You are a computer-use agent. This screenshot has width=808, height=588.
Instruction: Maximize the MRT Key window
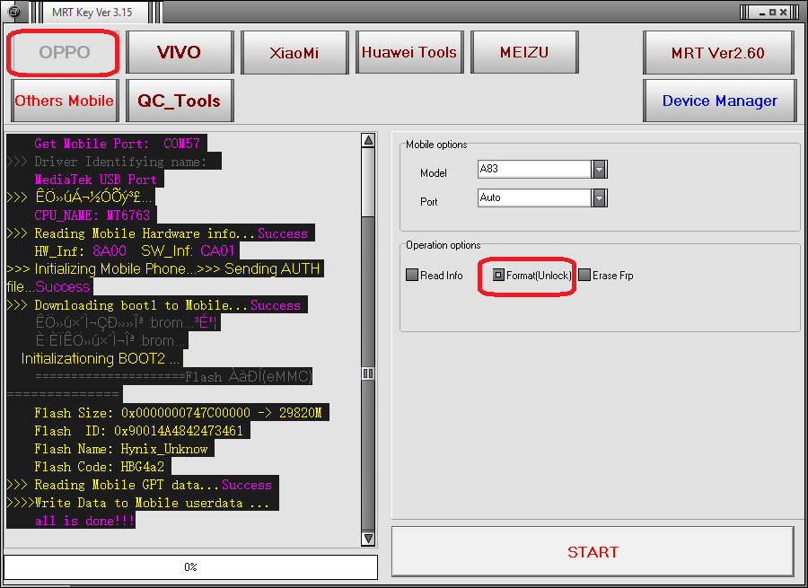click(x=772, y=13)
